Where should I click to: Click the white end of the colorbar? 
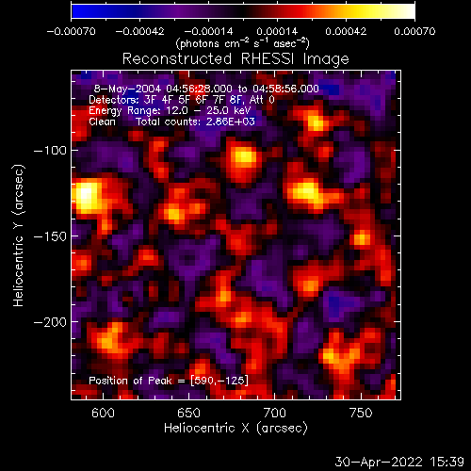coord(407,11)
